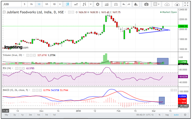Set date range to 3m
Image resolution: width=192 pixels, height=120 pixels.
pos(30,115)
